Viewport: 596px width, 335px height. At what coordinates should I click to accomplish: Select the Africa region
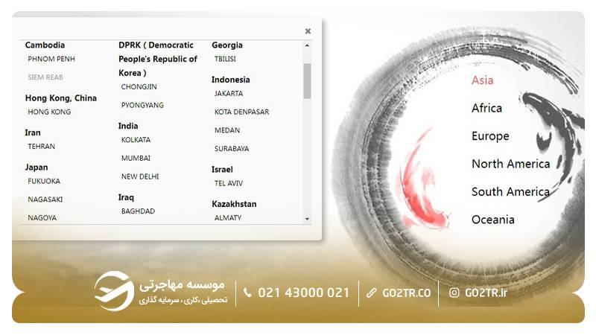(x=486, y=108)
